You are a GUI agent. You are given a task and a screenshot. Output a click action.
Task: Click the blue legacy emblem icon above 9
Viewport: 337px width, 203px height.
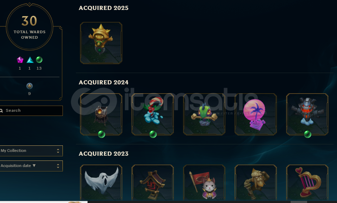pyautogui.click(x=30, y=86)
